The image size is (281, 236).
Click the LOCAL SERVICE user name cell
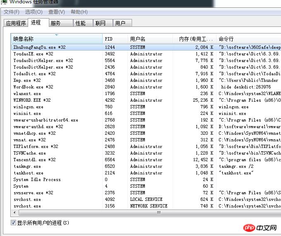[146, 199]
